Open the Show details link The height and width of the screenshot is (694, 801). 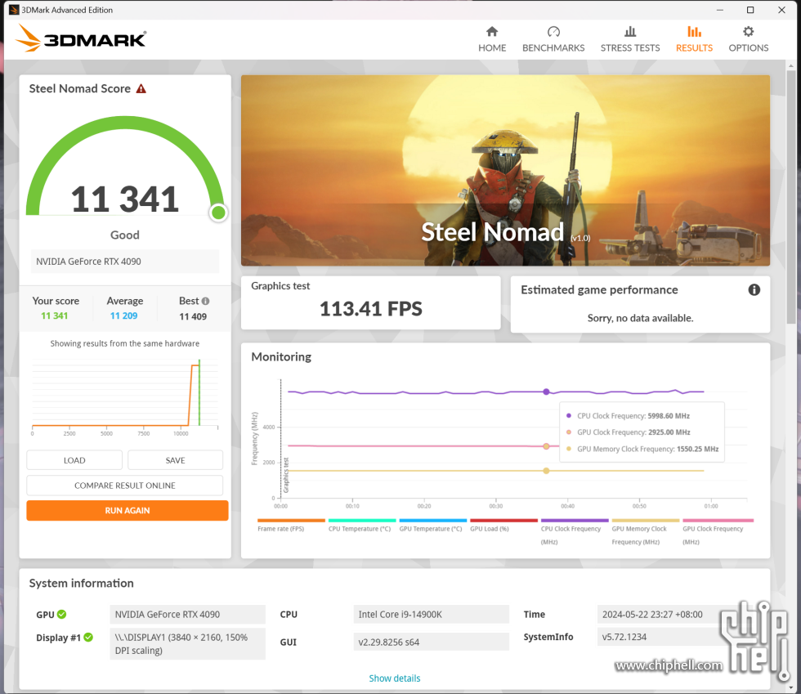394,678
